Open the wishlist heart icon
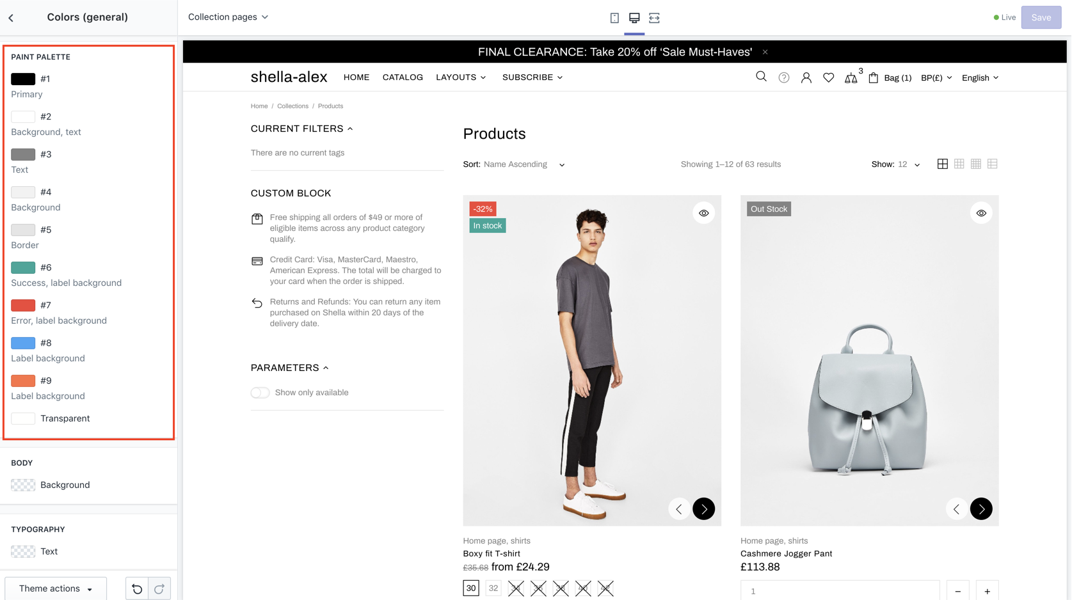This screenshot has width=1072, height=600. pos(828,77)
